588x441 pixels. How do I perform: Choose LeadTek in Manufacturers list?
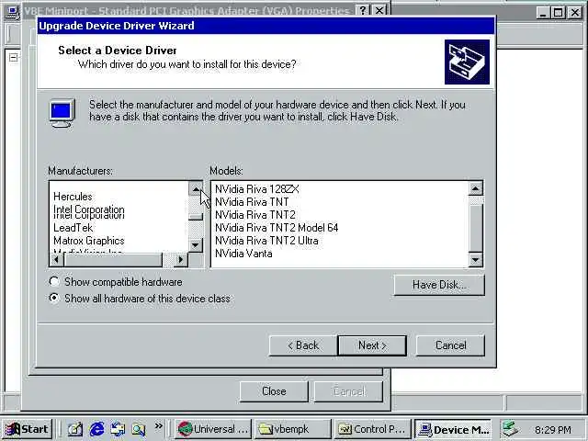73,228
